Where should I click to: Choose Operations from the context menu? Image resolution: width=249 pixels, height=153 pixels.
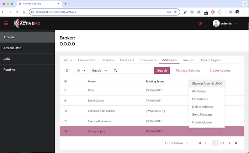207,99
